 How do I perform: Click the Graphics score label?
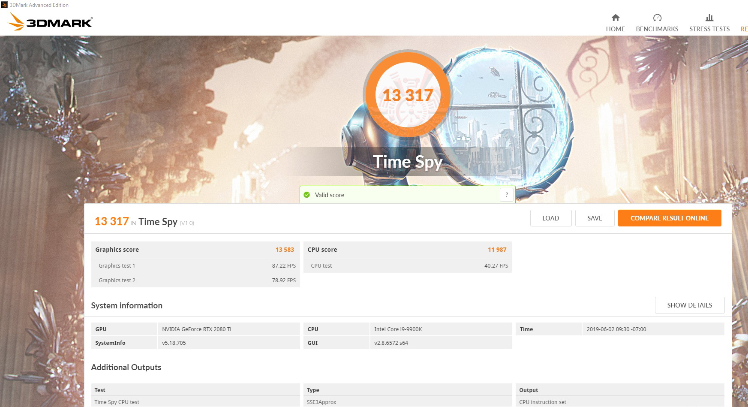(x=117, y=250)
